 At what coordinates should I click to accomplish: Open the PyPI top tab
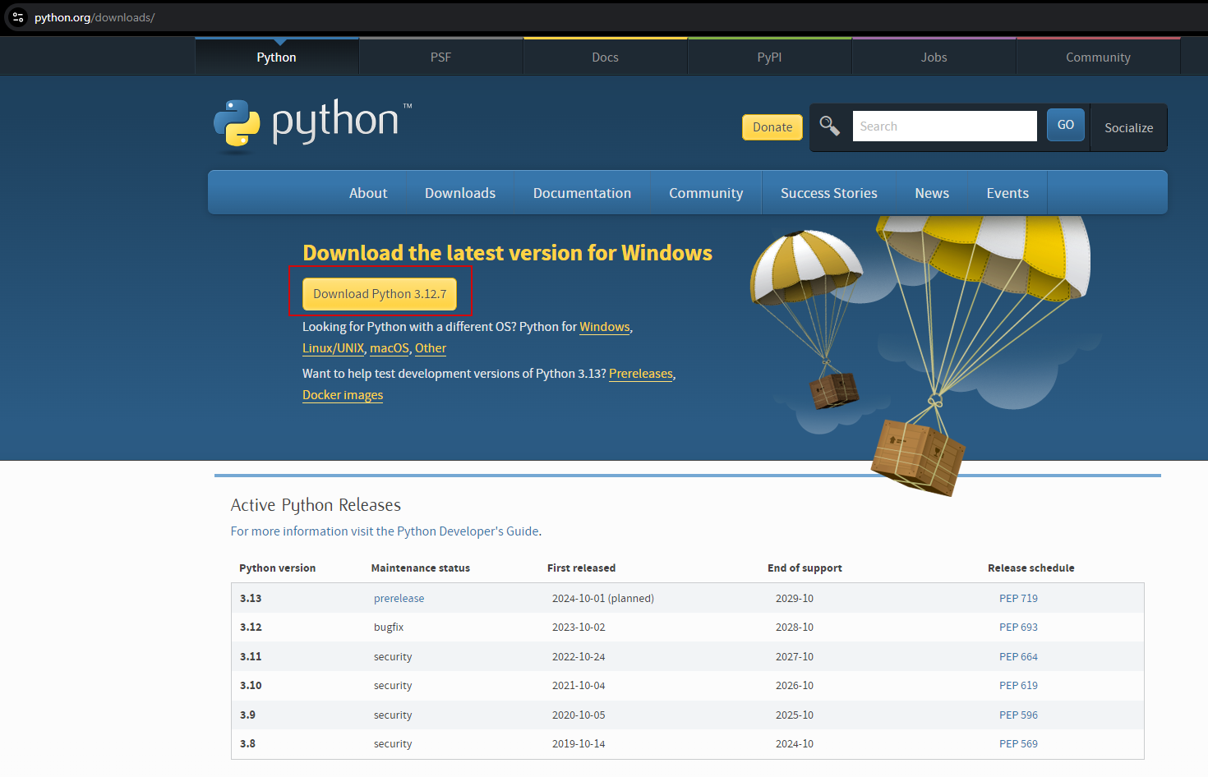pyautogui.click(x=769, y=57)
